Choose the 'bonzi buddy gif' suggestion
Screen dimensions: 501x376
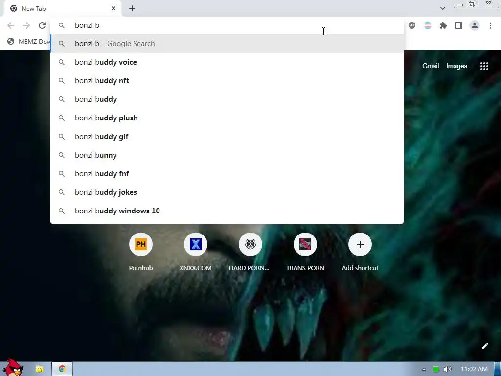[227, 137]
